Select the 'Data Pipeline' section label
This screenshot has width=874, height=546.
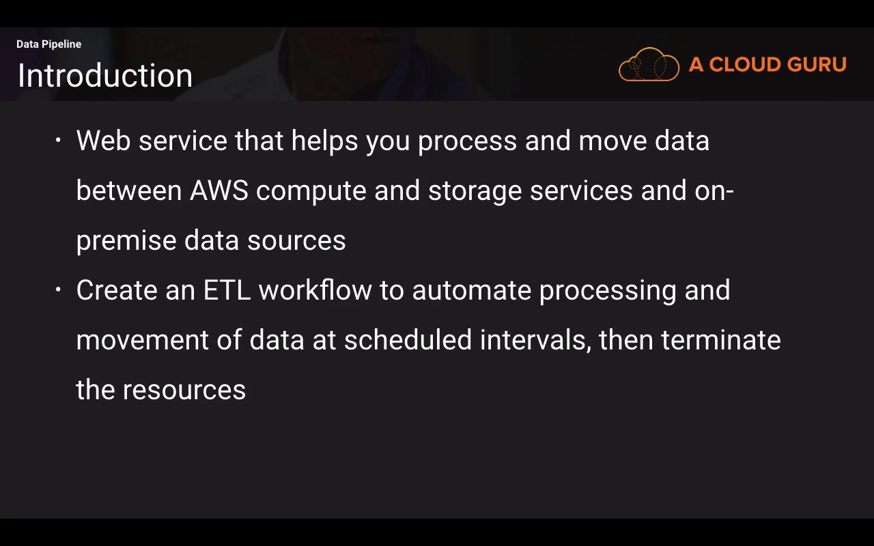click(x=48, y=44)
